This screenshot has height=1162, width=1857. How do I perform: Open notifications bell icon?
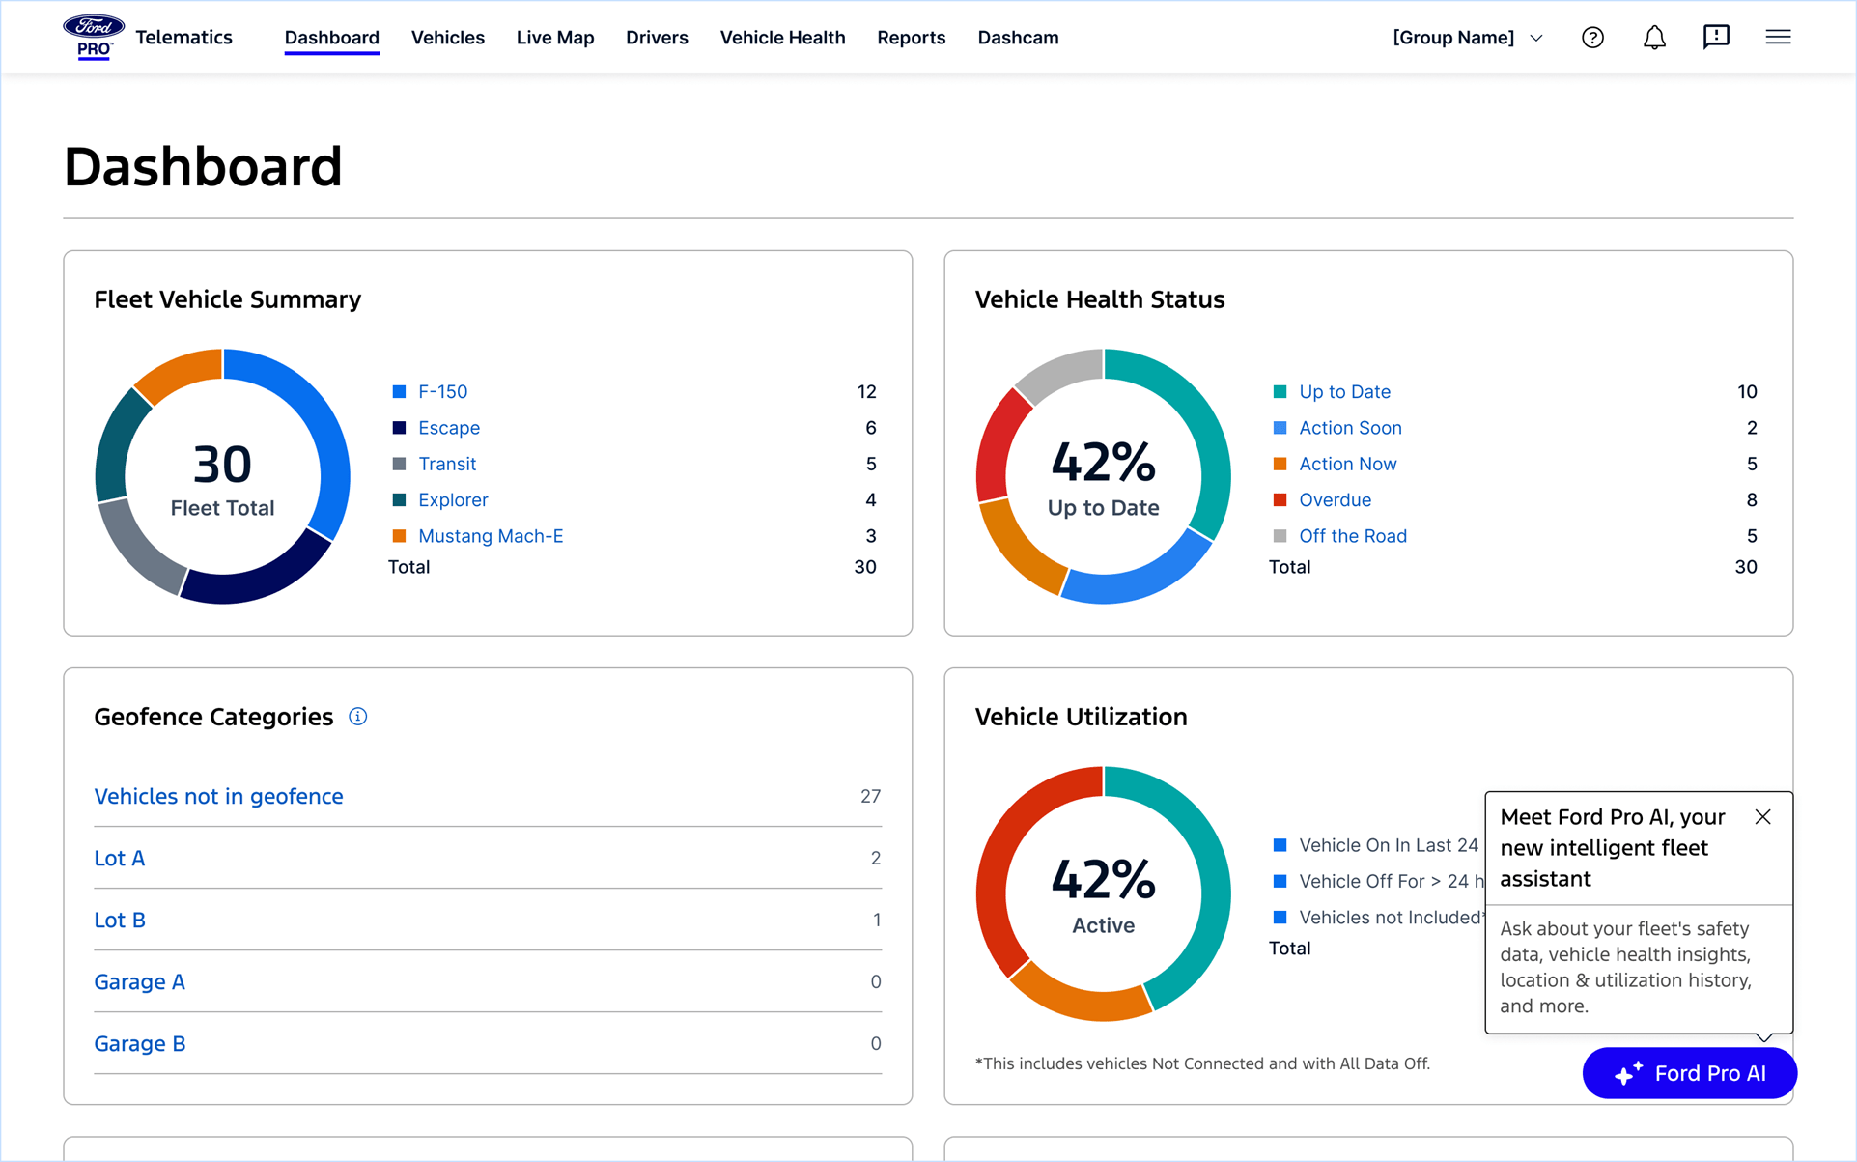[1654, 38]
